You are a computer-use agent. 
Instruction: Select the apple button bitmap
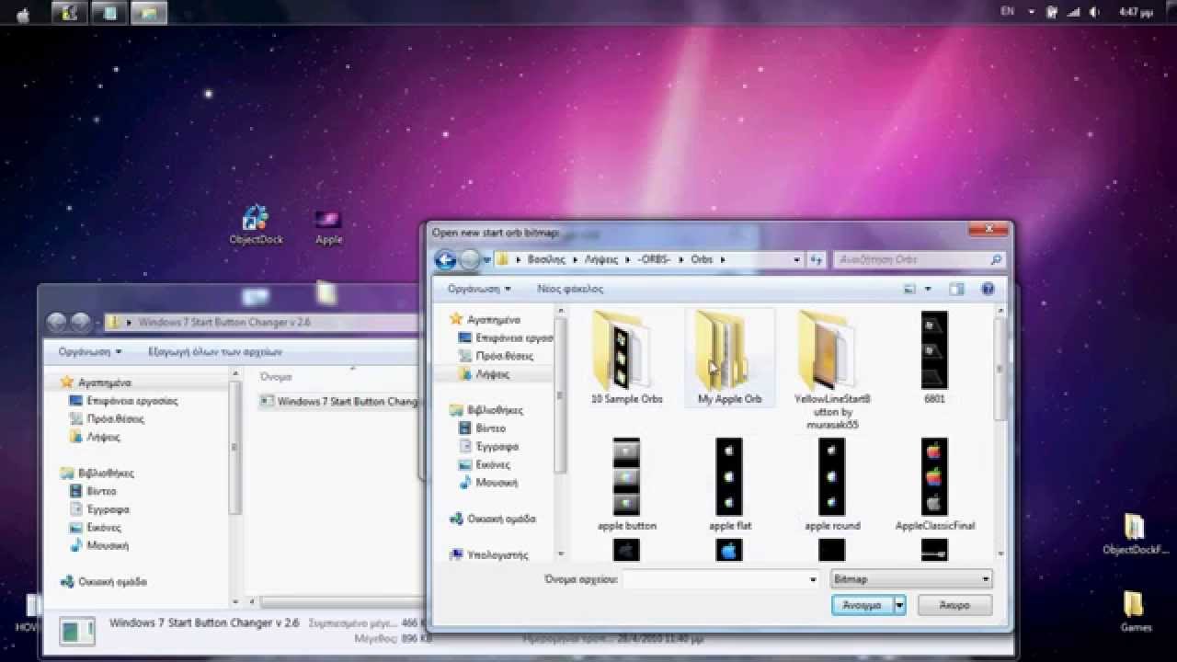click(x=627, y=485)
